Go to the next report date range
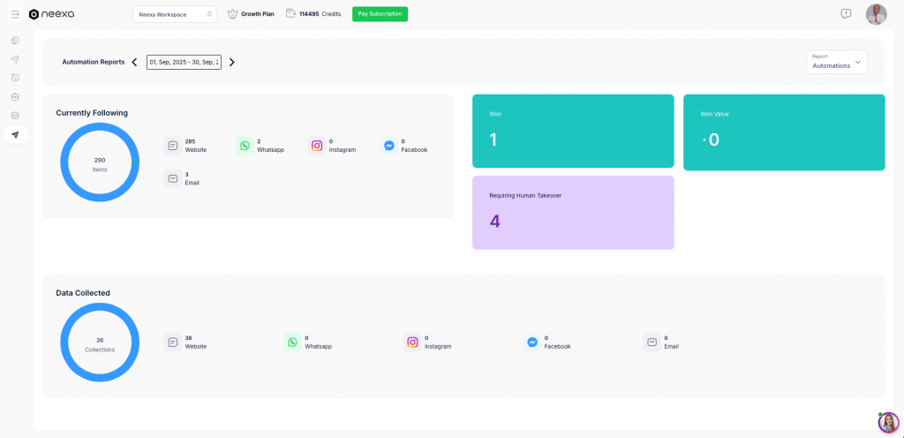This screenshot has height=438, width=904. coord(232,63)
